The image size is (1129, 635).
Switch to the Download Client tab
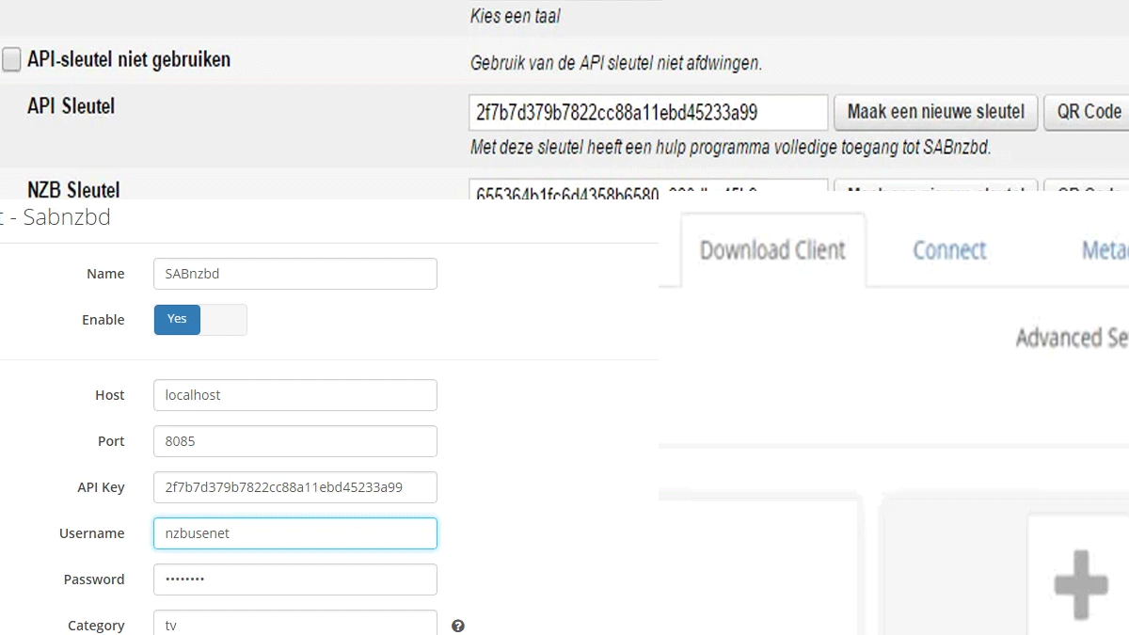click(772, 250)
